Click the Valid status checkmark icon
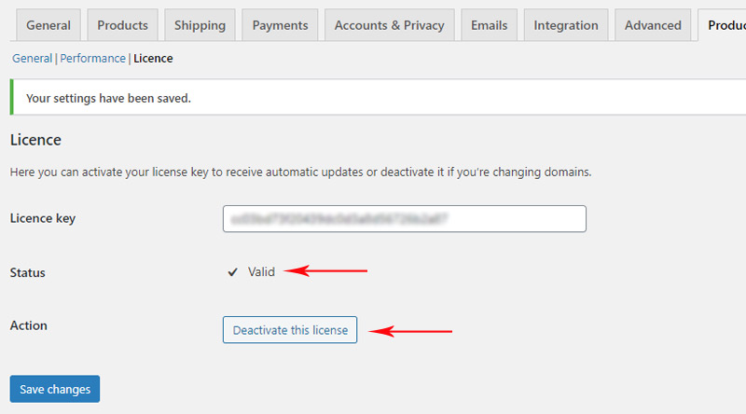The image size is (746, 414). [232, 272]
